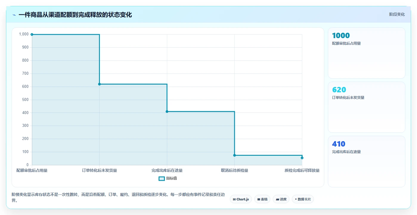Click the 阶段变化 badge in the header
This screenshot has width=417, height=215.
397,14
